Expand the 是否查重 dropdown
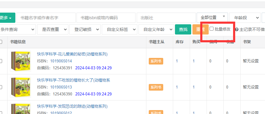Image resolution: width=265 pixels, height=114 pixels. (x=53, y=29)
